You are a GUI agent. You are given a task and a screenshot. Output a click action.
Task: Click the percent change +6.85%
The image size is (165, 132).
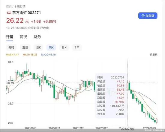[x=50, y=22]
